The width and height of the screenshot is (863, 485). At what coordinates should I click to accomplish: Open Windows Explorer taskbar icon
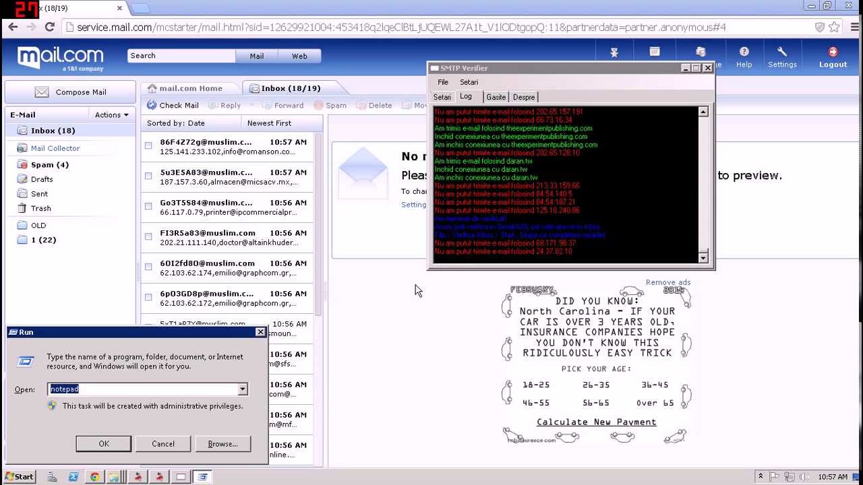click(114, 477)
